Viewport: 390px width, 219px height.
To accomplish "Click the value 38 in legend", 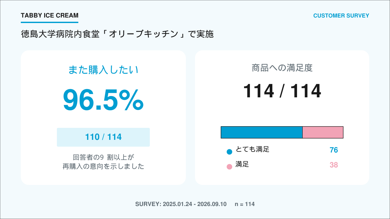I will [x=334, y=165].
